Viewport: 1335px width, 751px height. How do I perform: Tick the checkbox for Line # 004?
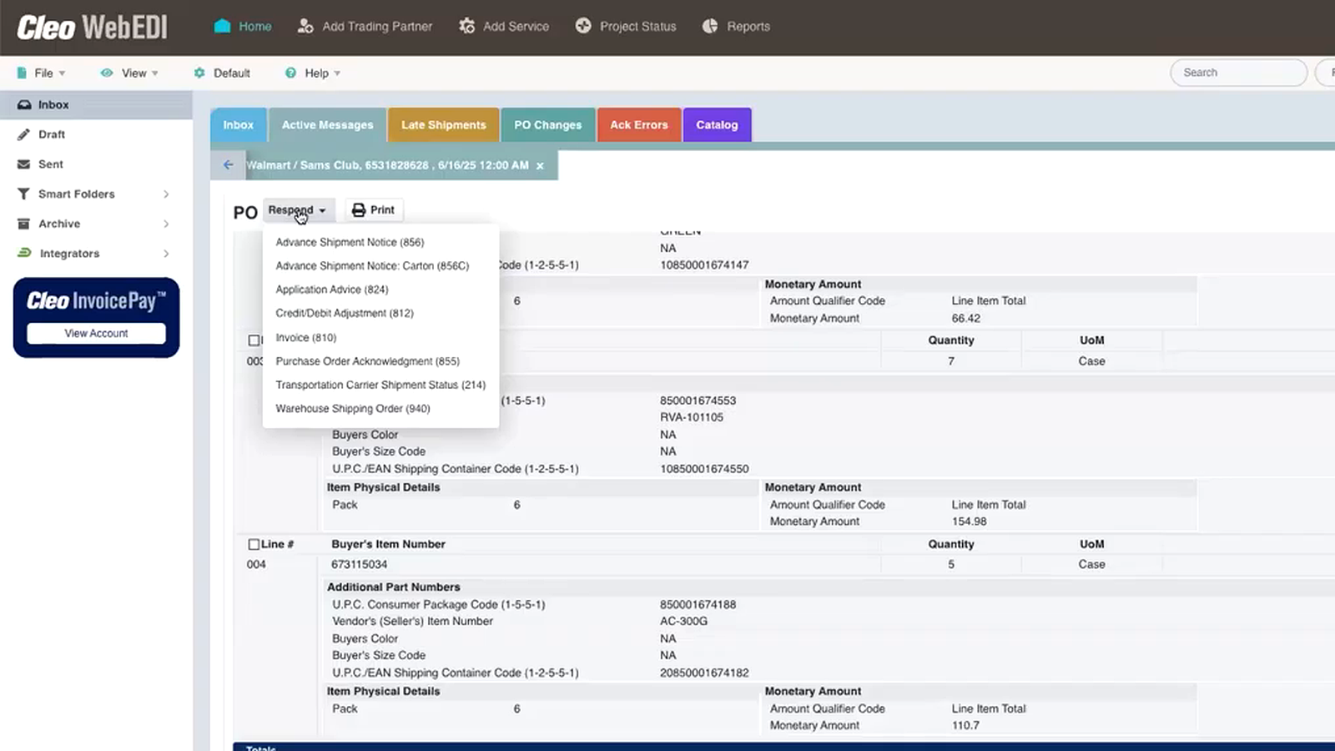coord(254,544)
